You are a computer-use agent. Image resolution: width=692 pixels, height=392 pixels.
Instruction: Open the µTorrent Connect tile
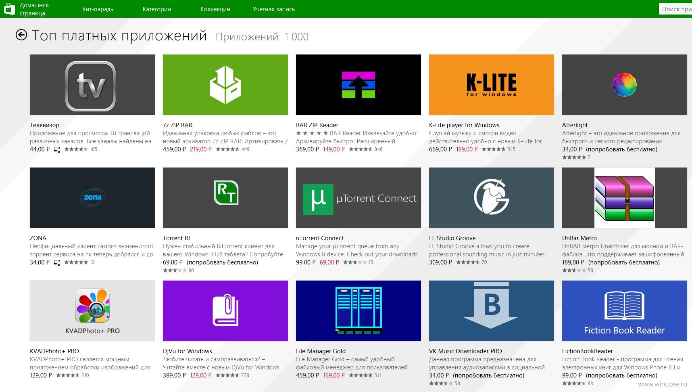(359, 198)
